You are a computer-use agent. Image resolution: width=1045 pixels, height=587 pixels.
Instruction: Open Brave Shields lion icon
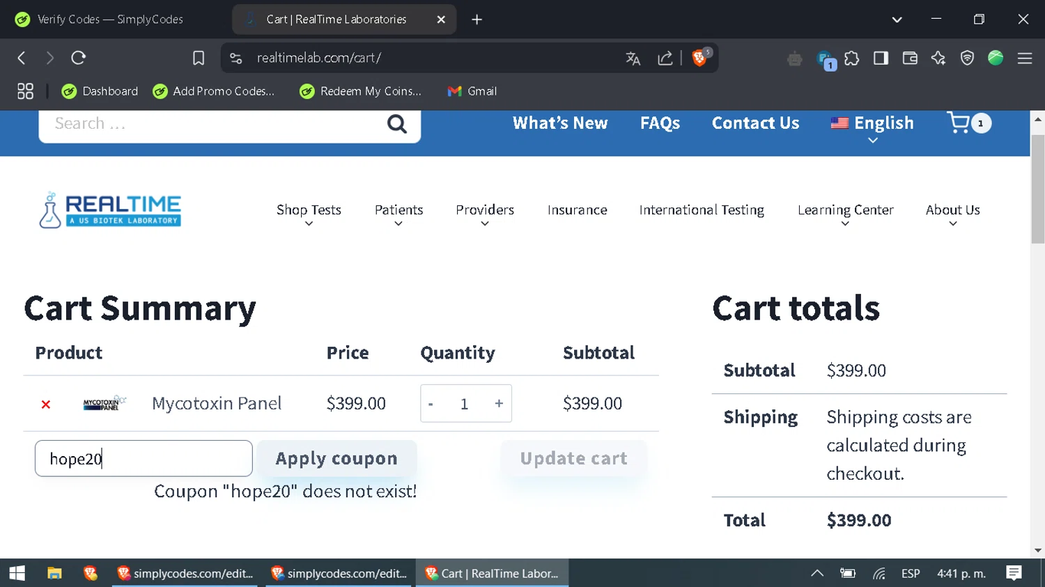(x=699, y=58)
